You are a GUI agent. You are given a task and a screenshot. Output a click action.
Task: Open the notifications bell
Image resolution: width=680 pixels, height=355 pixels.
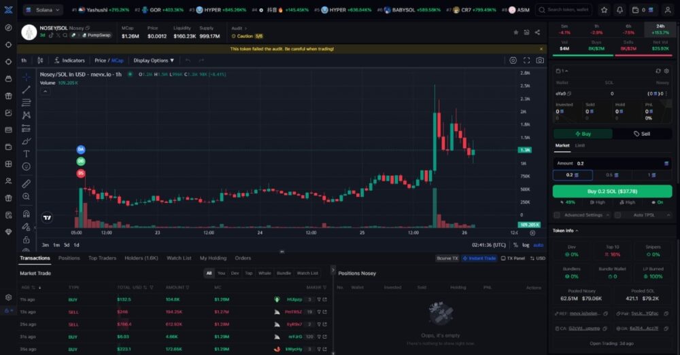click(619, 10)
